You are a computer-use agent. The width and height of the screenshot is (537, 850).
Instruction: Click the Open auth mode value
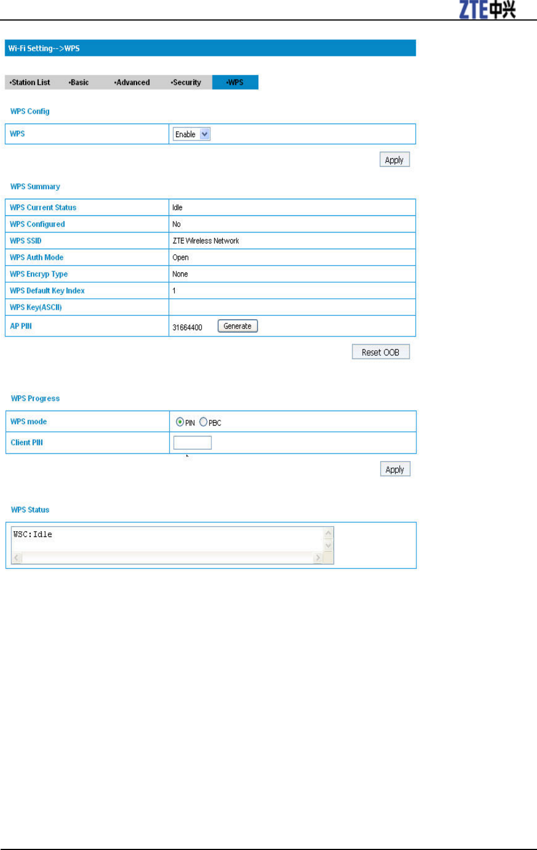pos(181,258)
